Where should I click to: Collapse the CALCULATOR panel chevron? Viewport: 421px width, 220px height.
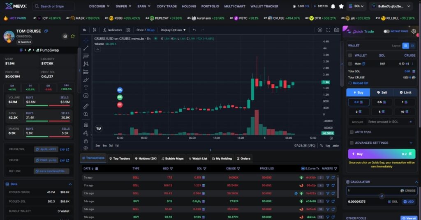416,182
